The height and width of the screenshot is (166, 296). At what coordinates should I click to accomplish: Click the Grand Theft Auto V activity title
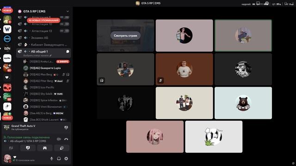23,126
